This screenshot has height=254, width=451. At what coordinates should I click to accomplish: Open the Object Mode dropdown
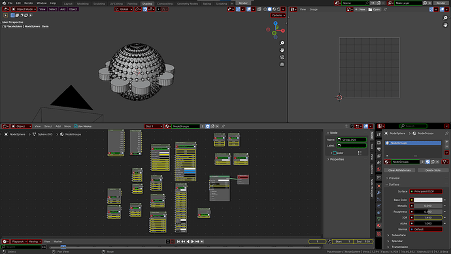[24, 9]
